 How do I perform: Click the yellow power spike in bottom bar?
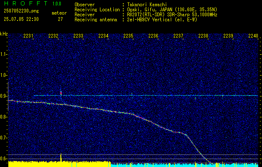point(61,157)
